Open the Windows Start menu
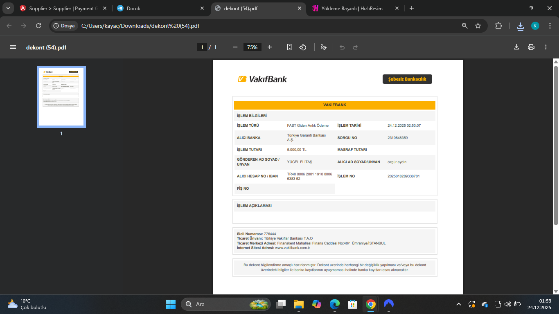This screenshot has height=314, width=559. pyautogui.click(x=171, y=304)
